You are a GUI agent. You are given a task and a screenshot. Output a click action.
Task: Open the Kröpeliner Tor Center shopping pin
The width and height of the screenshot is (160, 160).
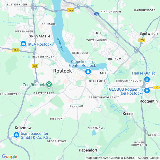point(88,72)
